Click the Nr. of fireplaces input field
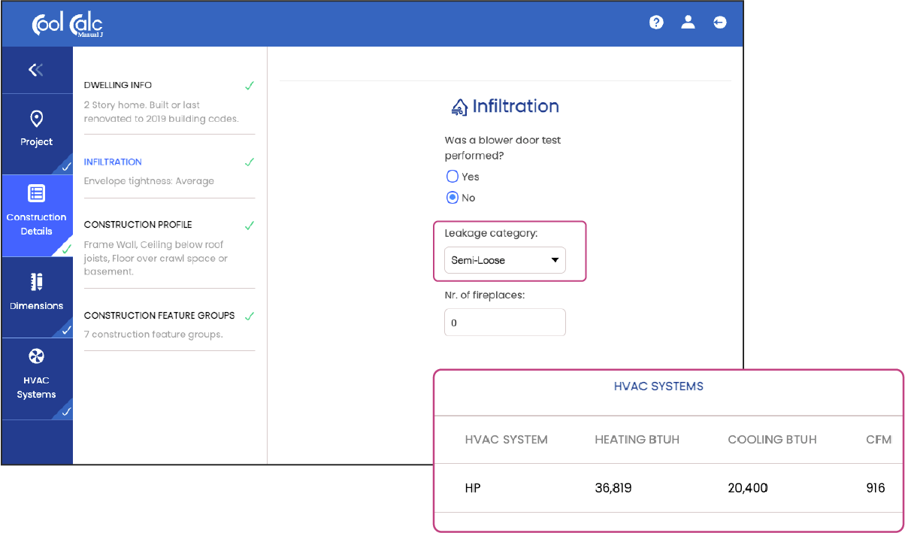The height and width of the screenshot is (533, 905). click(504, 323)
